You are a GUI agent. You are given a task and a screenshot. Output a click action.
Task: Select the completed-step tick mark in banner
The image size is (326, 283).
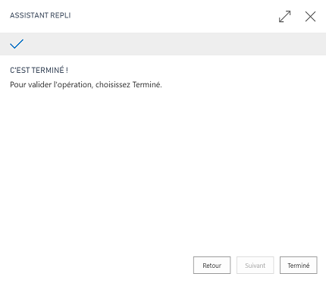[17, 44]
